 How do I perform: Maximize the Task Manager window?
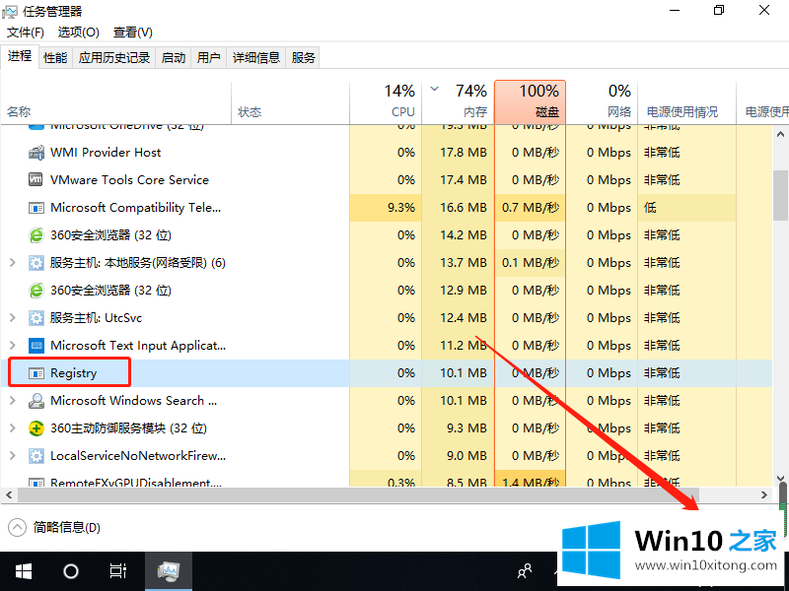point(719,10)
